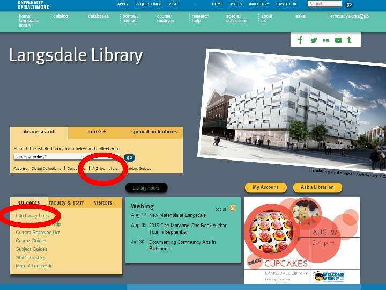
Task: Click the free cupcakes event banner
Action: click(302, 240)
